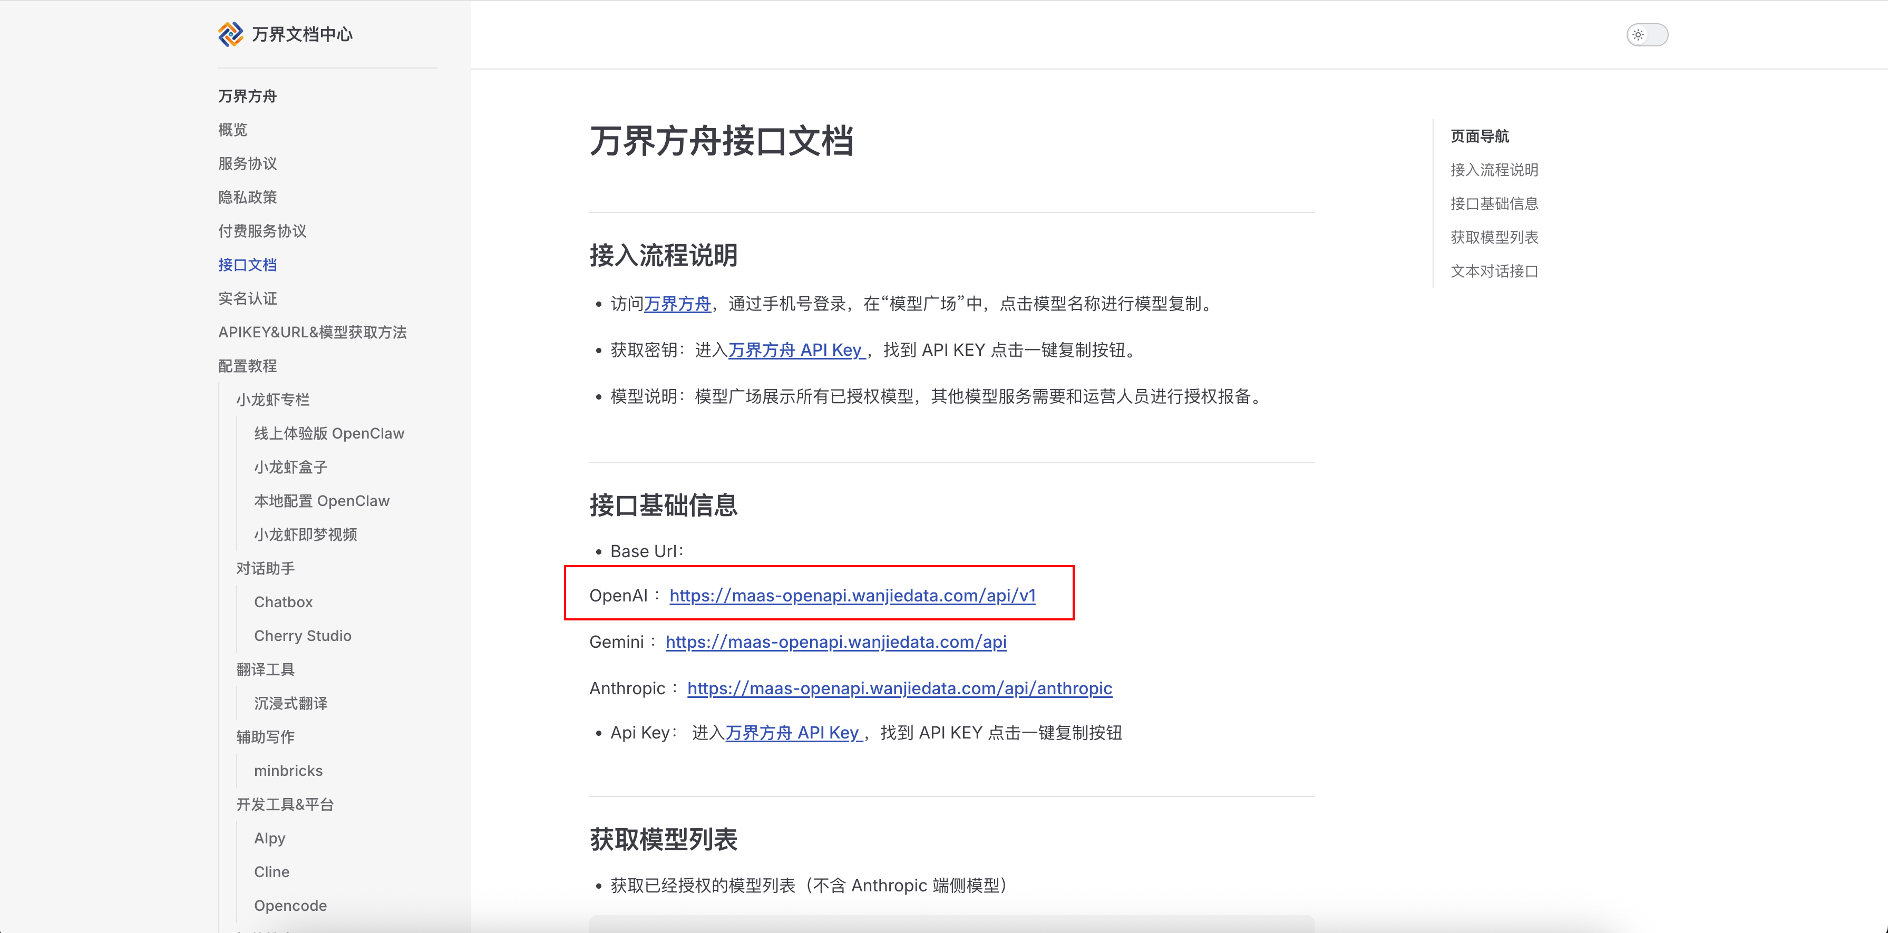Viewport: 1888px width, 933px height.
Task: Open Chatbox configuration page
Action: click(x=283, y=602)
